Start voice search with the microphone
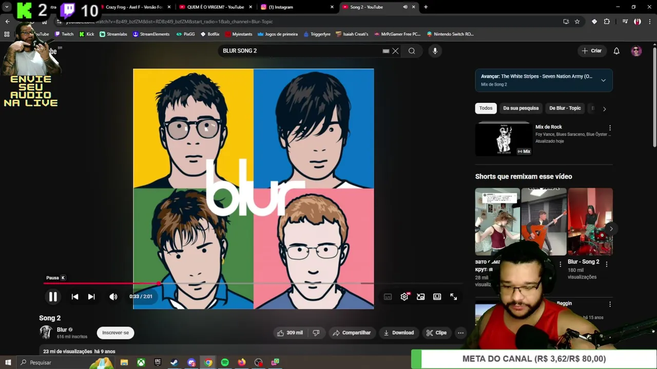This screenshot has height=369, width=657. pos(435,51)
